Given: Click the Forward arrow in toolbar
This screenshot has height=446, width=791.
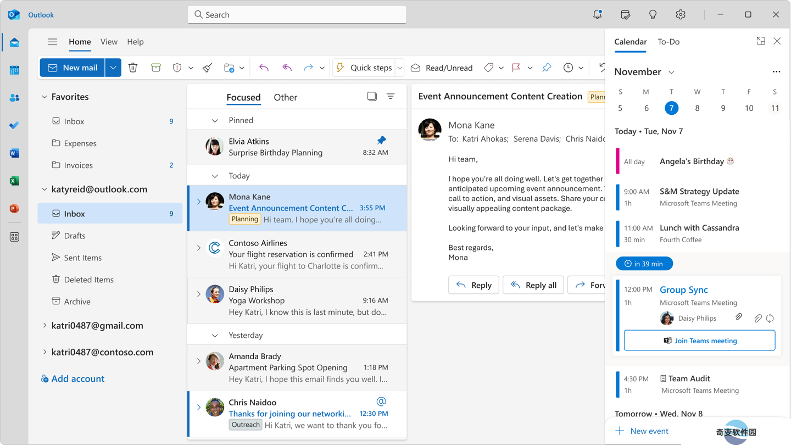Looking at the screenshot, I should coord(308,68).
